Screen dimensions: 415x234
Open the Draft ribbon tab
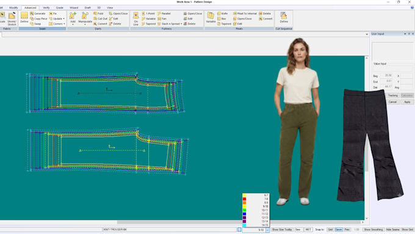point(88,8)
